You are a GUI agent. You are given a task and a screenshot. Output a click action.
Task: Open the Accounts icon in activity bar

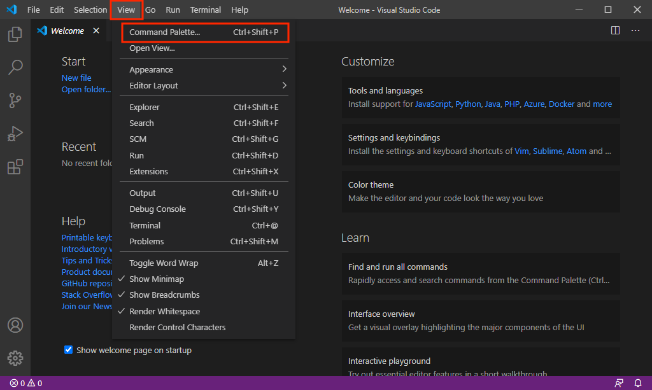coord(15,325)
